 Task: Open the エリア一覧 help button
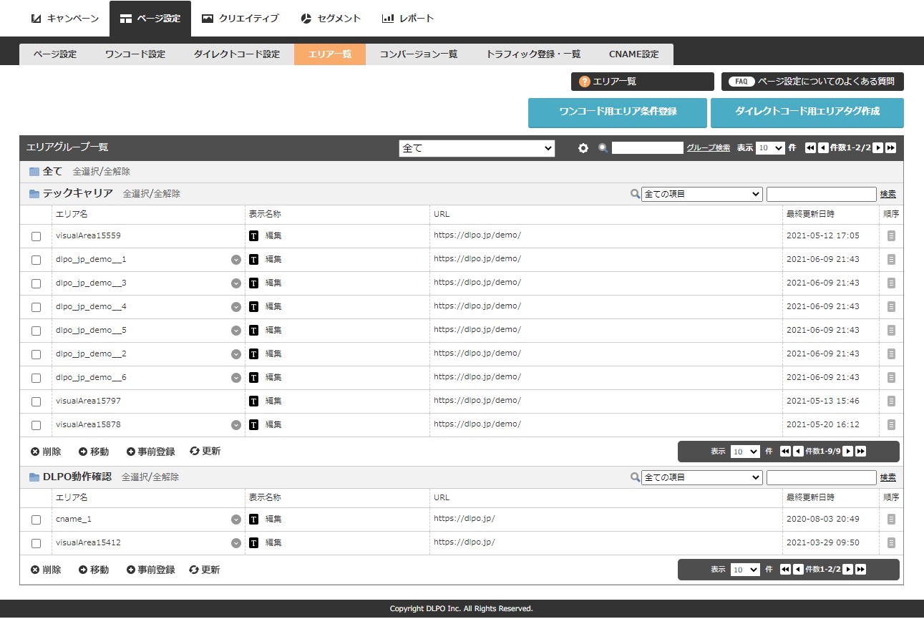coord(643,82)
